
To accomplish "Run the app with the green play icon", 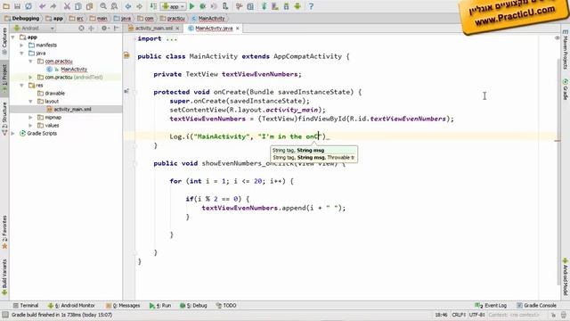I will [x=192, y=6].
